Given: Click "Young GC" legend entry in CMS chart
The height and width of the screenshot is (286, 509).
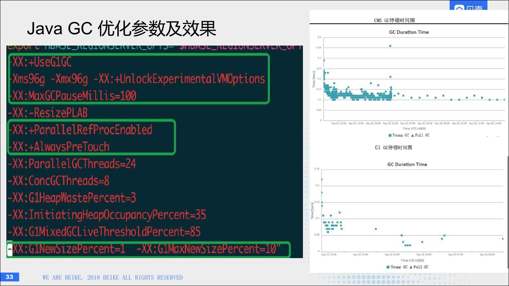Looking at the screenshot, I should [x=399, y=135].
